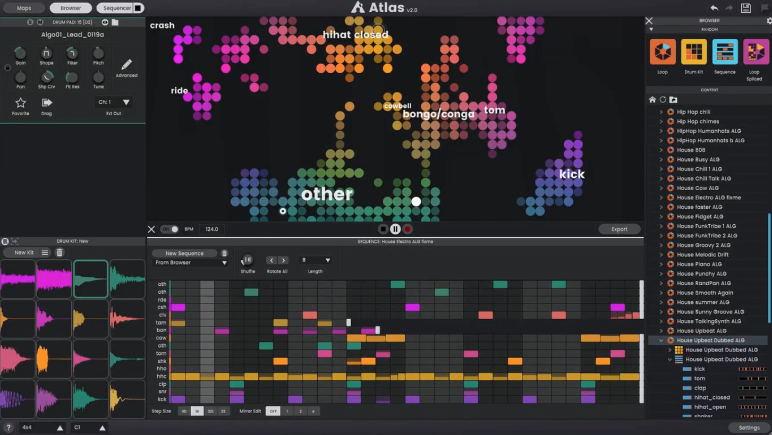The height and width of the screenshot is (435, 772).
Task: Click the folder-with-arrow icon in Content
Action: tap(673, 100)
